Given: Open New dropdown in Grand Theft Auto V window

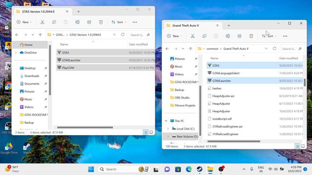Looking at the screenshot, I should tap(175, 36).
